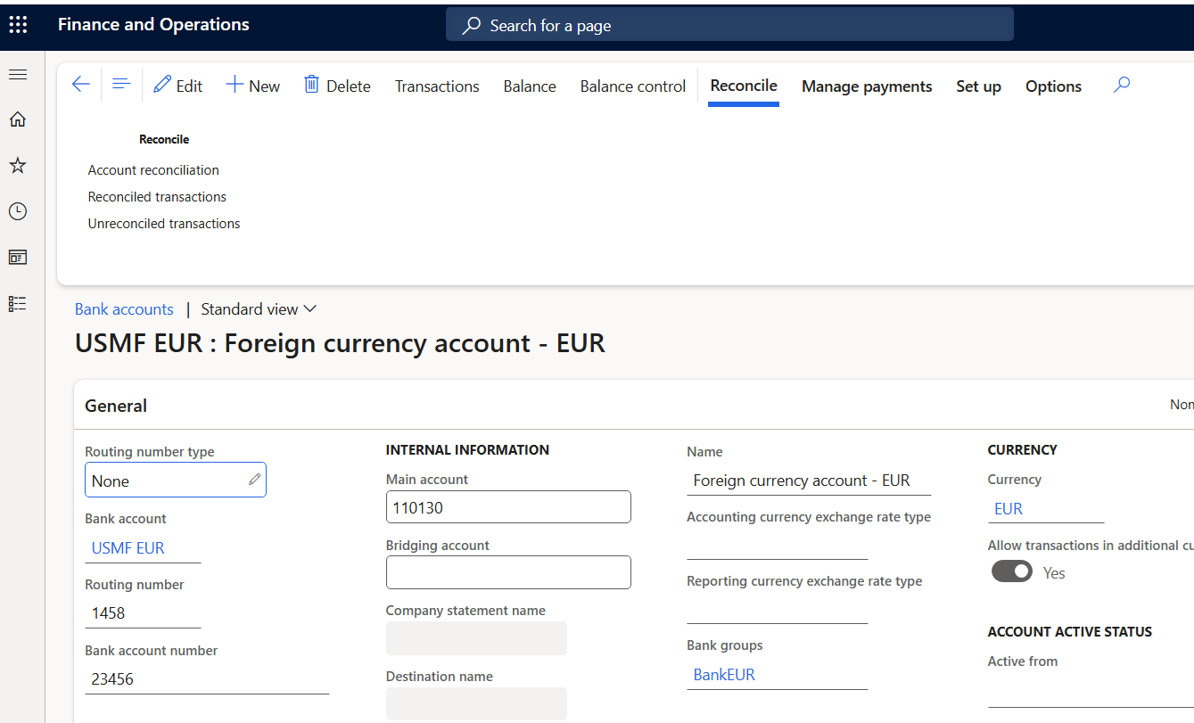Go to Home in sidebar
1194x723 pixels.
(18, 119)
